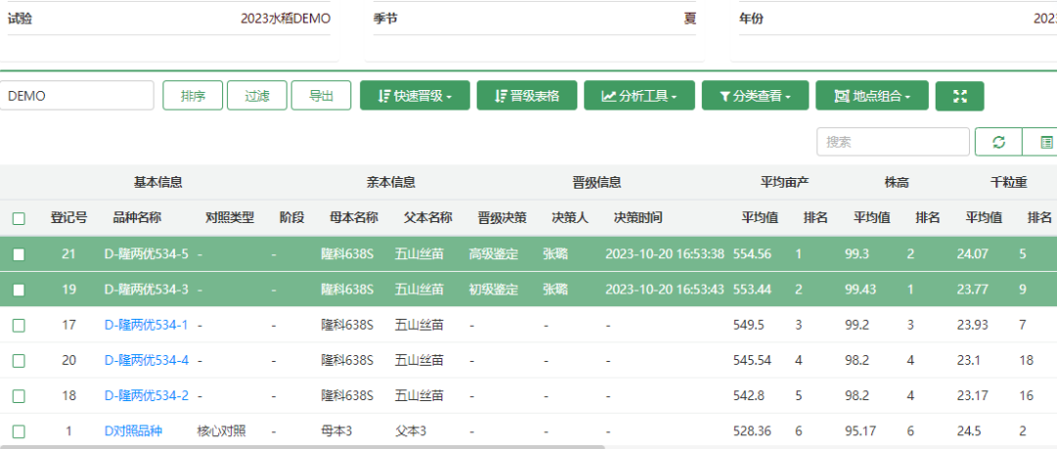Click the 99.43 plant height value
1057x449 pixels.
click(x=861, y=290)
